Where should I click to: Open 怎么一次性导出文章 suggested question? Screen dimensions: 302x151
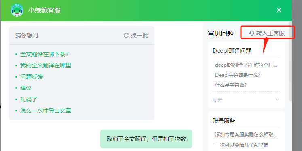point(46,111)
